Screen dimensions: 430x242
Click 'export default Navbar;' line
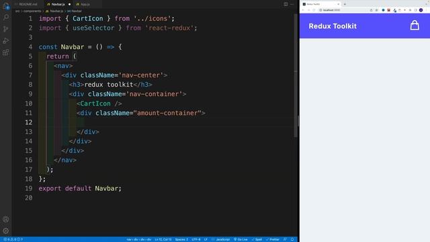coord(80,188)
